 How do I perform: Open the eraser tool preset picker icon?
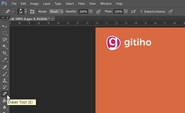click(x=8, y=12)
